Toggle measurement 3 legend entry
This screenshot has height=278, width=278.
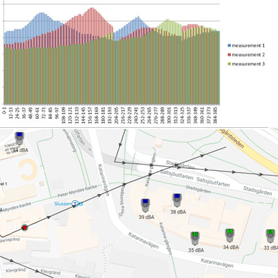coord(246,64)
